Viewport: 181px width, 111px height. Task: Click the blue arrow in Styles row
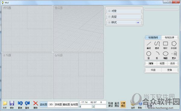click(x=138, y=23)
